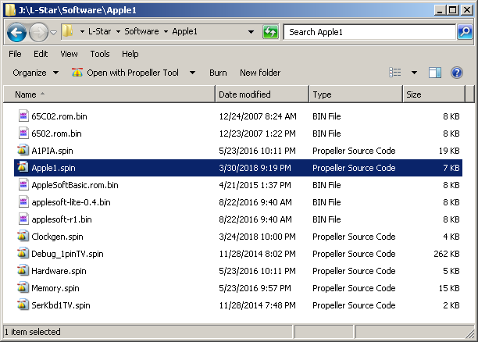Screen dimensions: 478x342
Task: Select file name AppleSoftBasic.rom.bin
Action: coord(75,185)
